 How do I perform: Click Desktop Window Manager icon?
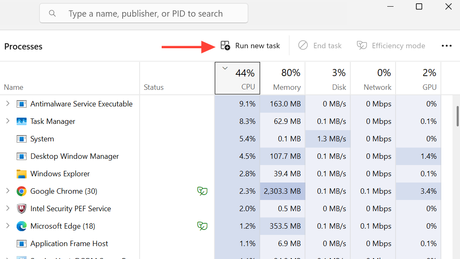(22, 156)
